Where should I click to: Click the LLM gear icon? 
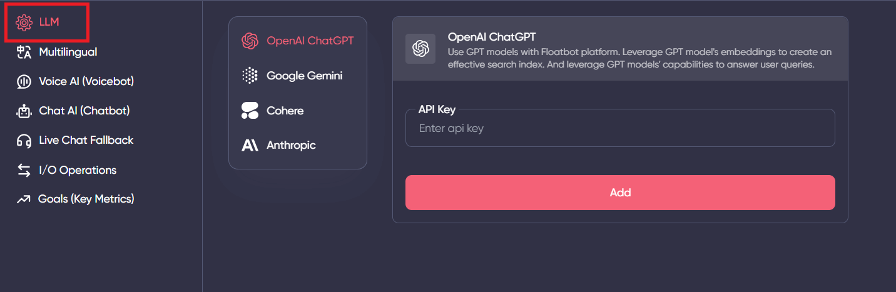tap(24, 23)
